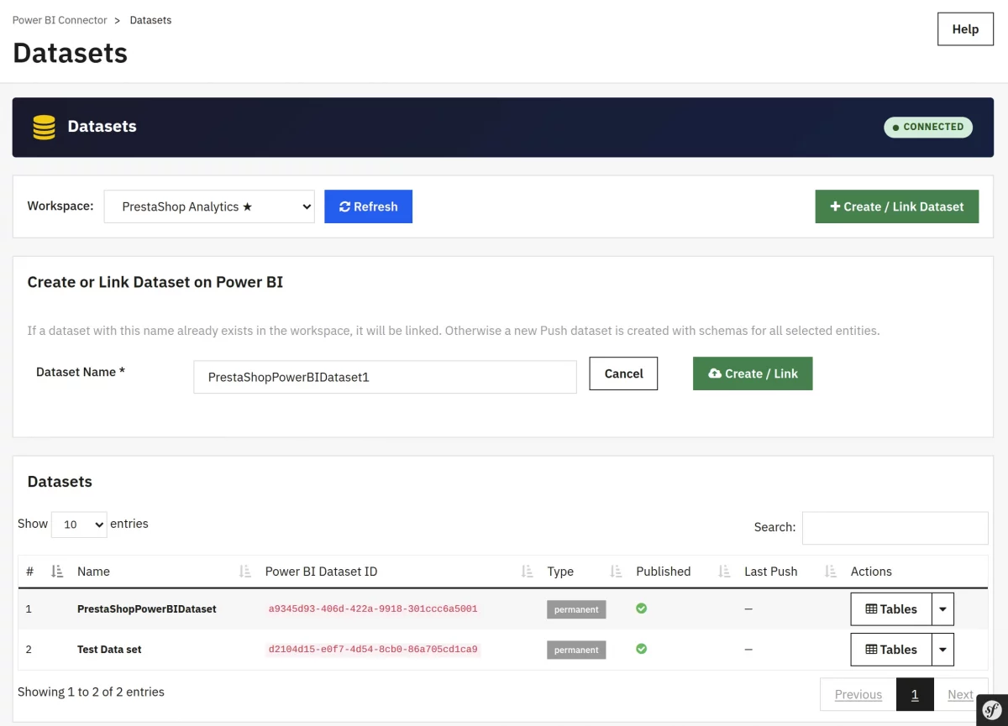
Task: Open Tables for PrestaShopPowerBIDataset
Action: click(891, 609)
